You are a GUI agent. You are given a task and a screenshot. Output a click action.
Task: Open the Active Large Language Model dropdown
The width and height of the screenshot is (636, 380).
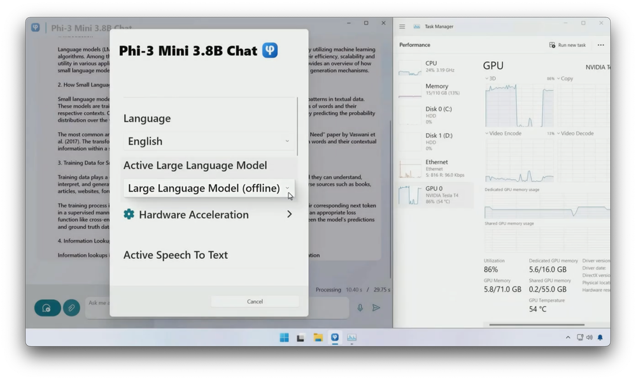pos(209,188)
